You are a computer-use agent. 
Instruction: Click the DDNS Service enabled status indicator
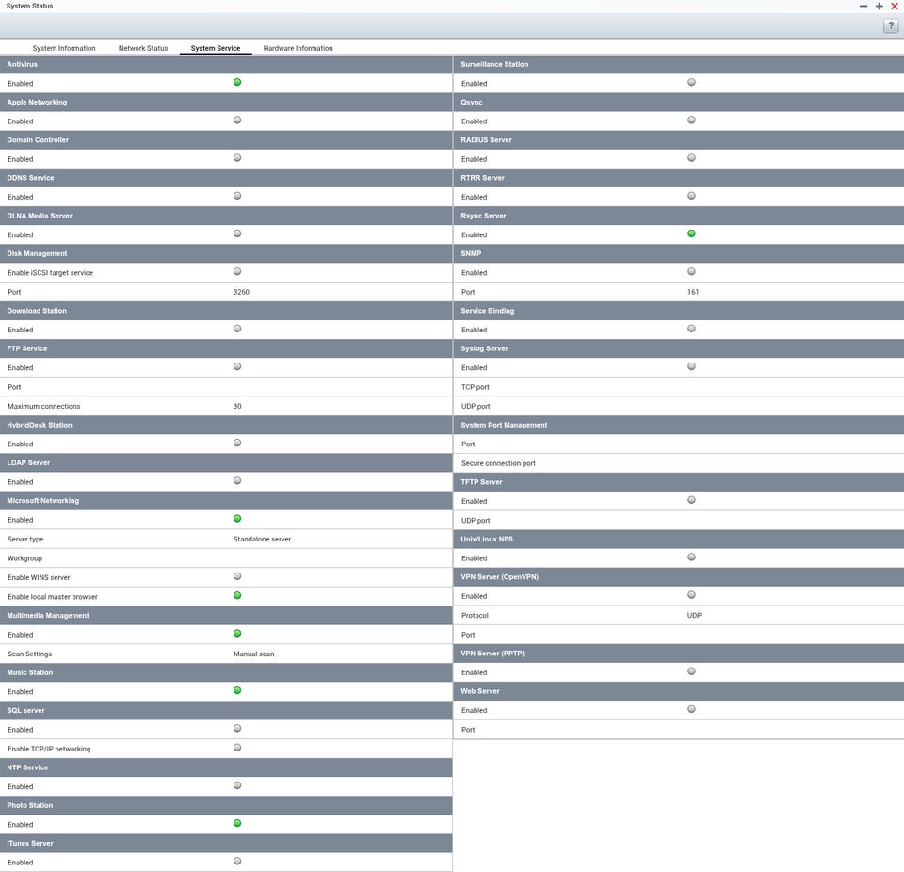point(237,196)
